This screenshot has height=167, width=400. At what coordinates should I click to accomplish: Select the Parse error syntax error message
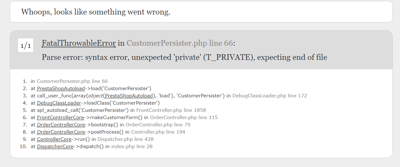pos(184,57)
